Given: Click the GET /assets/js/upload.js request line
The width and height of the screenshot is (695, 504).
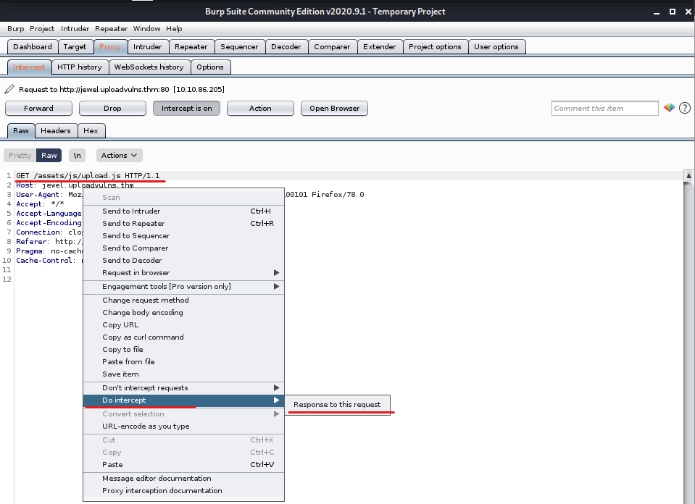Looking at the screenshot, I should pyautogui.click(x=88, y=175).
